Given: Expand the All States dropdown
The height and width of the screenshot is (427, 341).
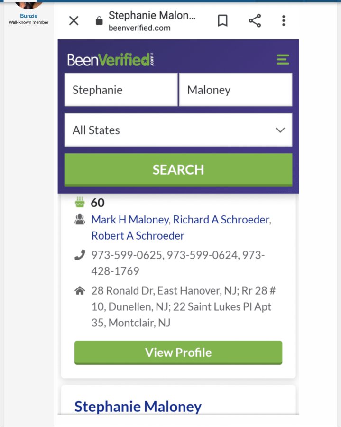Looking at the screenshot, I should (178, 130).
